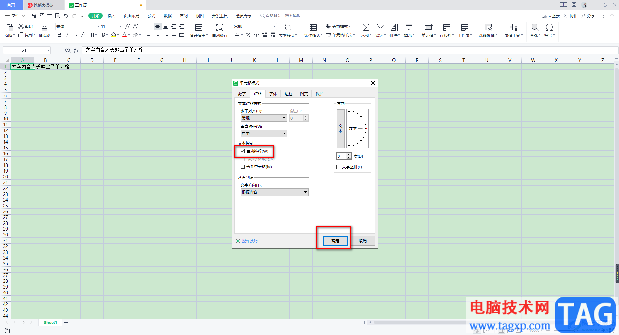Click the Sum sigma icon
This screenshot has width=619, height=335.
(366, 27)
